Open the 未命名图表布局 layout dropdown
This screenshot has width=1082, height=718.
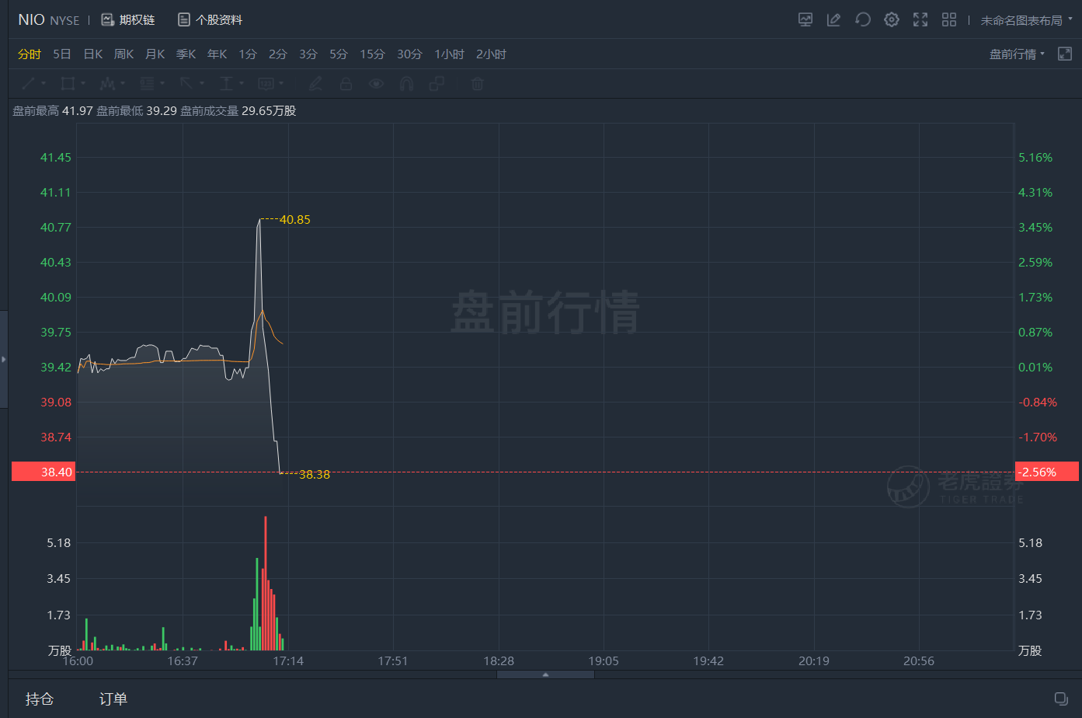[1026, 20]
